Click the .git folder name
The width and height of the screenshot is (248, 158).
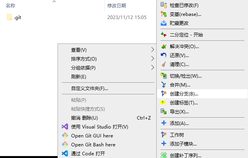tap(17, 17)
